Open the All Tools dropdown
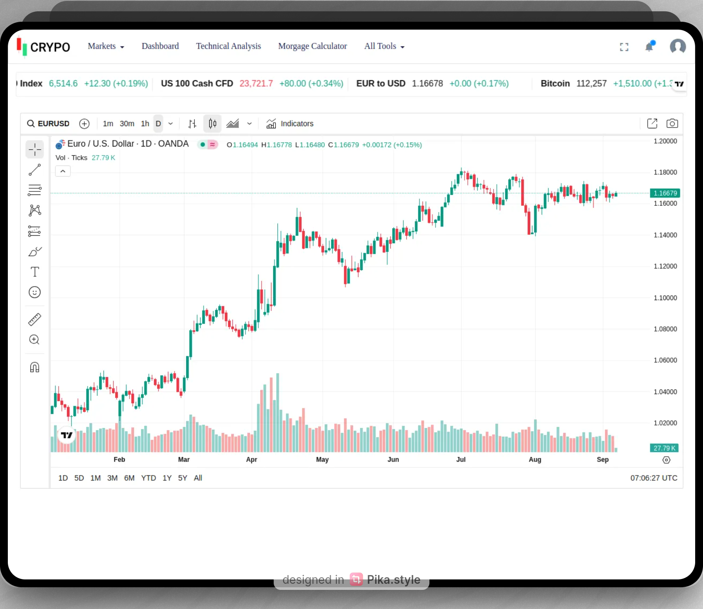Viewport: 703px width, 609px height. [x=384, y=46]
